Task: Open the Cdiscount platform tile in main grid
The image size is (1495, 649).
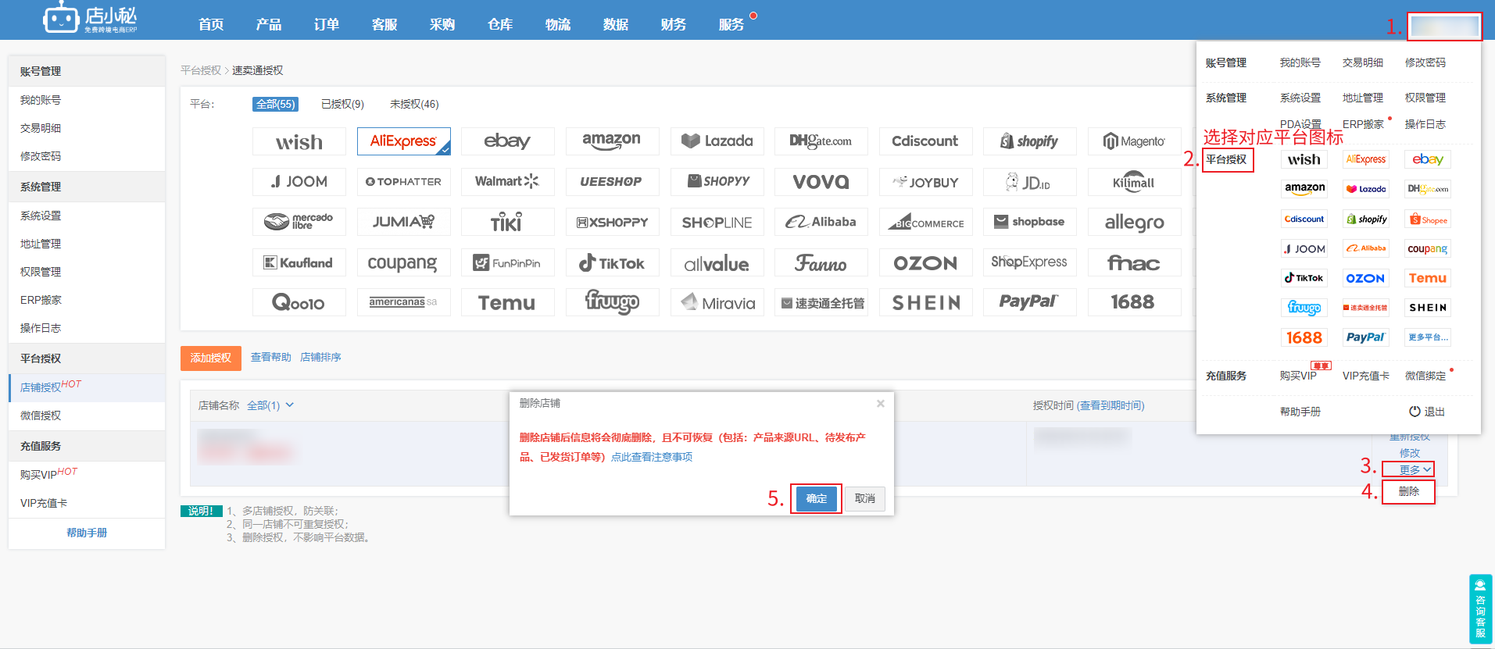Action: pos(926,141)
